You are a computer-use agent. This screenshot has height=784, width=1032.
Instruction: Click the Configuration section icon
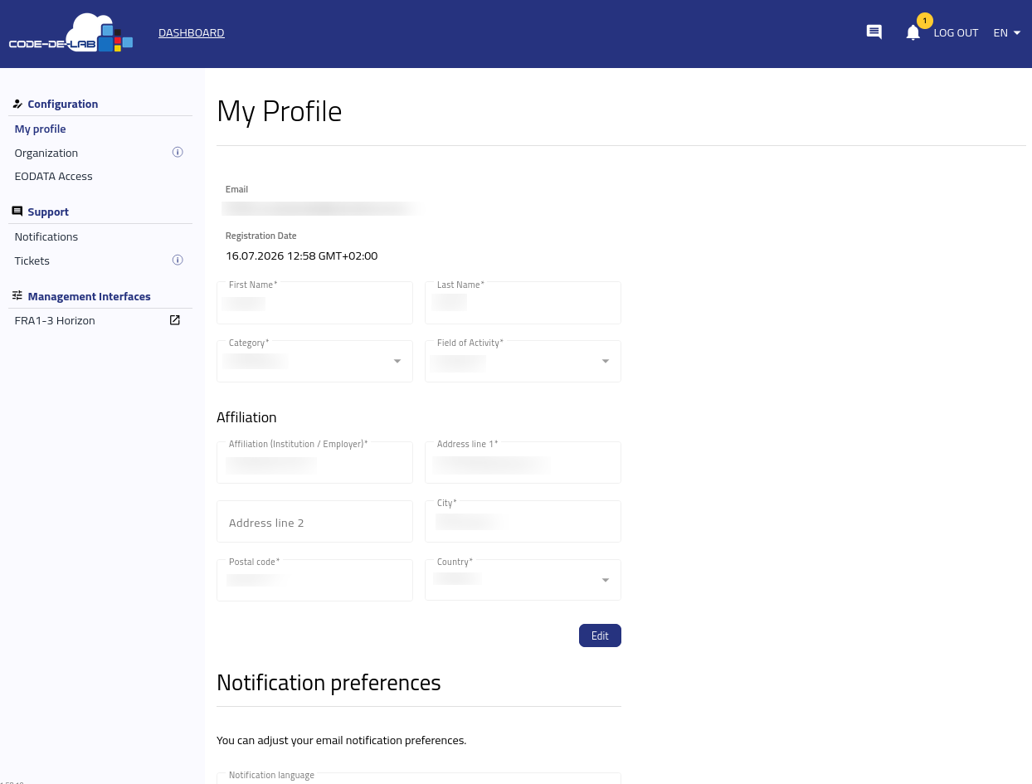pos(17,104)
